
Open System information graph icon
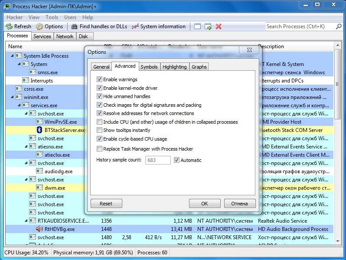click(135, 26)
